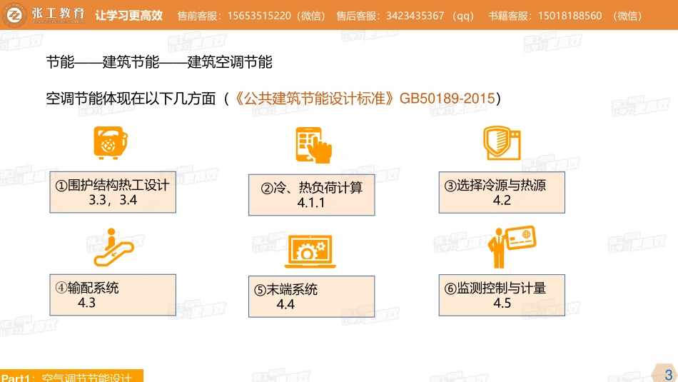Select the ②冷、热负荷计算 4.1.1 box
Image resolution: width=678 pixels, height=382 pixels.
pyautogui.click(x=311, y=195)
